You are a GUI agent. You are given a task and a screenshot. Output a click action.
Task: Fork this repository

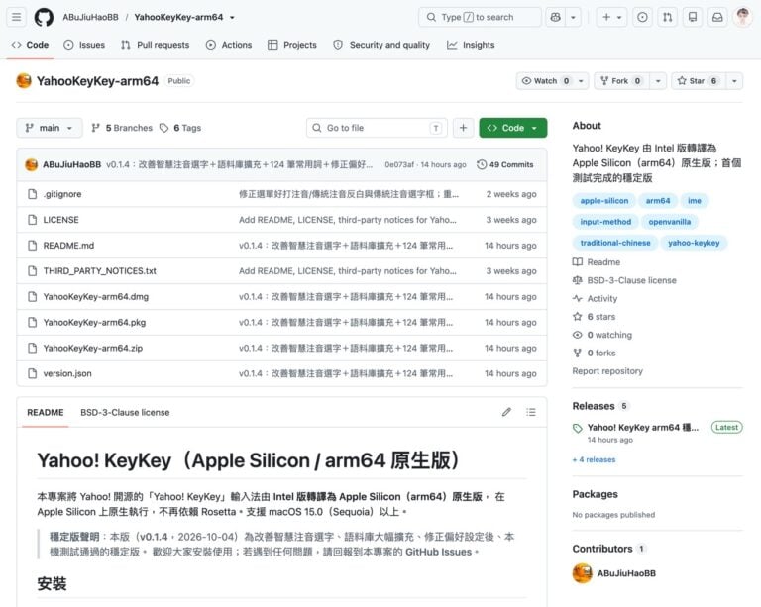coord(621,81)
